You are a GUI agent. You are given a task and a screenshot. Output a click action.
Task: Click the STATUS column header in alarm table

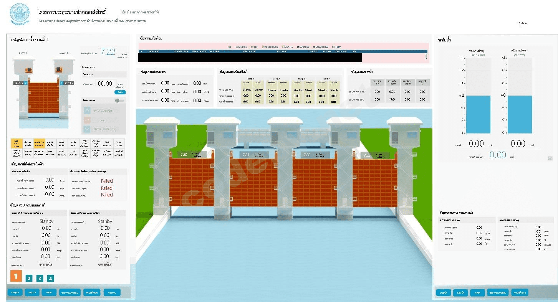[178, 51]
